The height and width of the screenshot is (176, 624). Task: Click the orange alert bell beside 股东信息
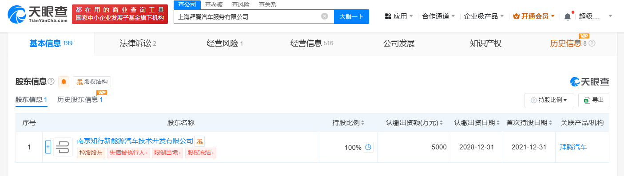[64, 82]
